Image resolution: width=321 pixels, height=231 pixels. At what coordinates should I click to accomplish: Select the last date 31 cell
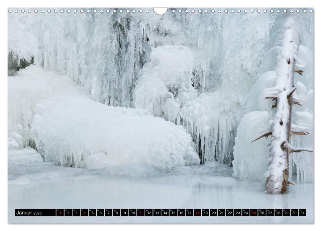[x=302, y=212]
